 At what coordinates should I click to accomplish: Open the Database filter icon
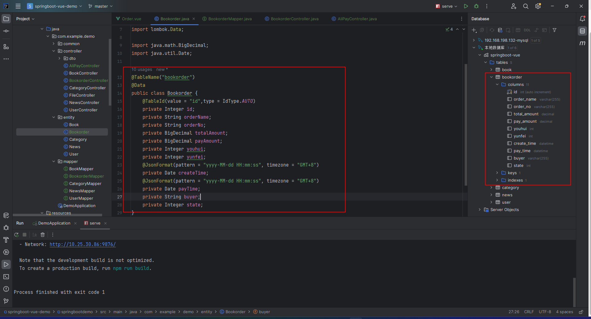click(555, 30)
